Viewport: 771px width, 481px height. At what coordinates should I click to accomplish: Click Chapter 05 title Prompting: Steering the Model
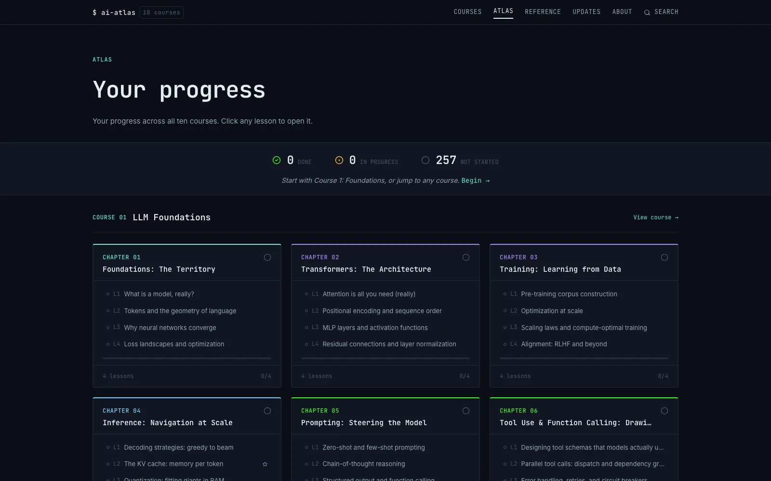pyautogui.click(x=364, y=423)
